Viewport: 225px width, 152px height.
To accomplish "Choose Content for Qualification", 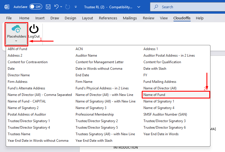I will [x=162, y=62].
